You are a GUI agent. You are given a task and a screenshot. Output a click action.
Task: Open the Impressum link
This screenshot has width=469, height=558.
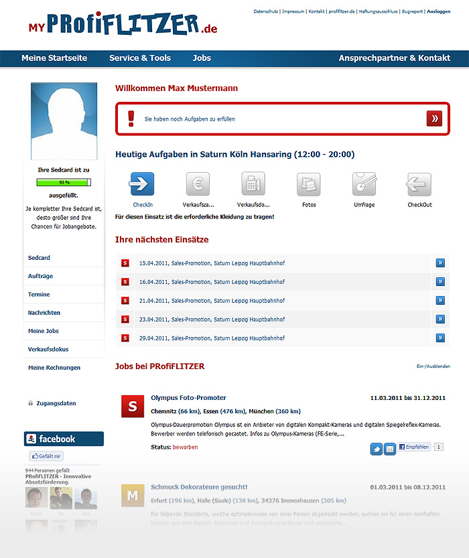[x=293, y=11]
